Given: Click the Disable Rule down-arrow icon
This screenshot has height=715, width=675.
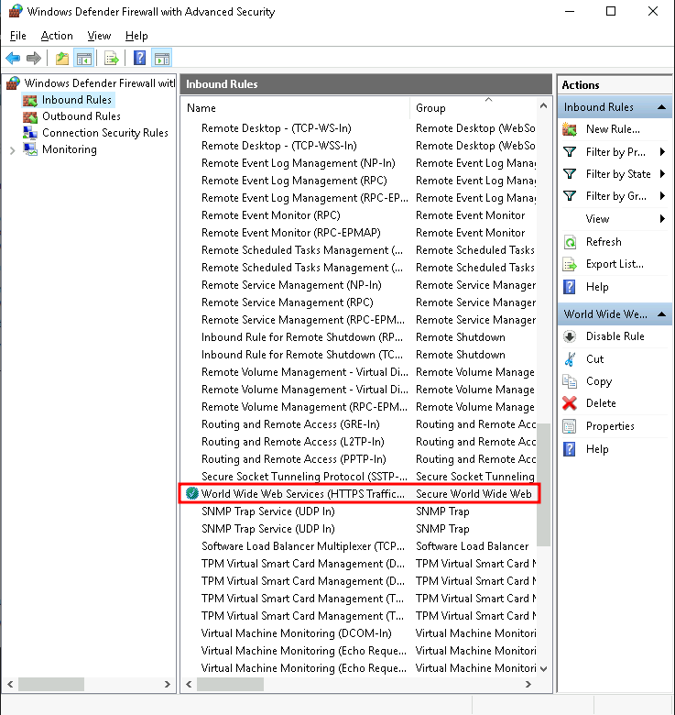Looking at the screenshot, I should [570, 336].
